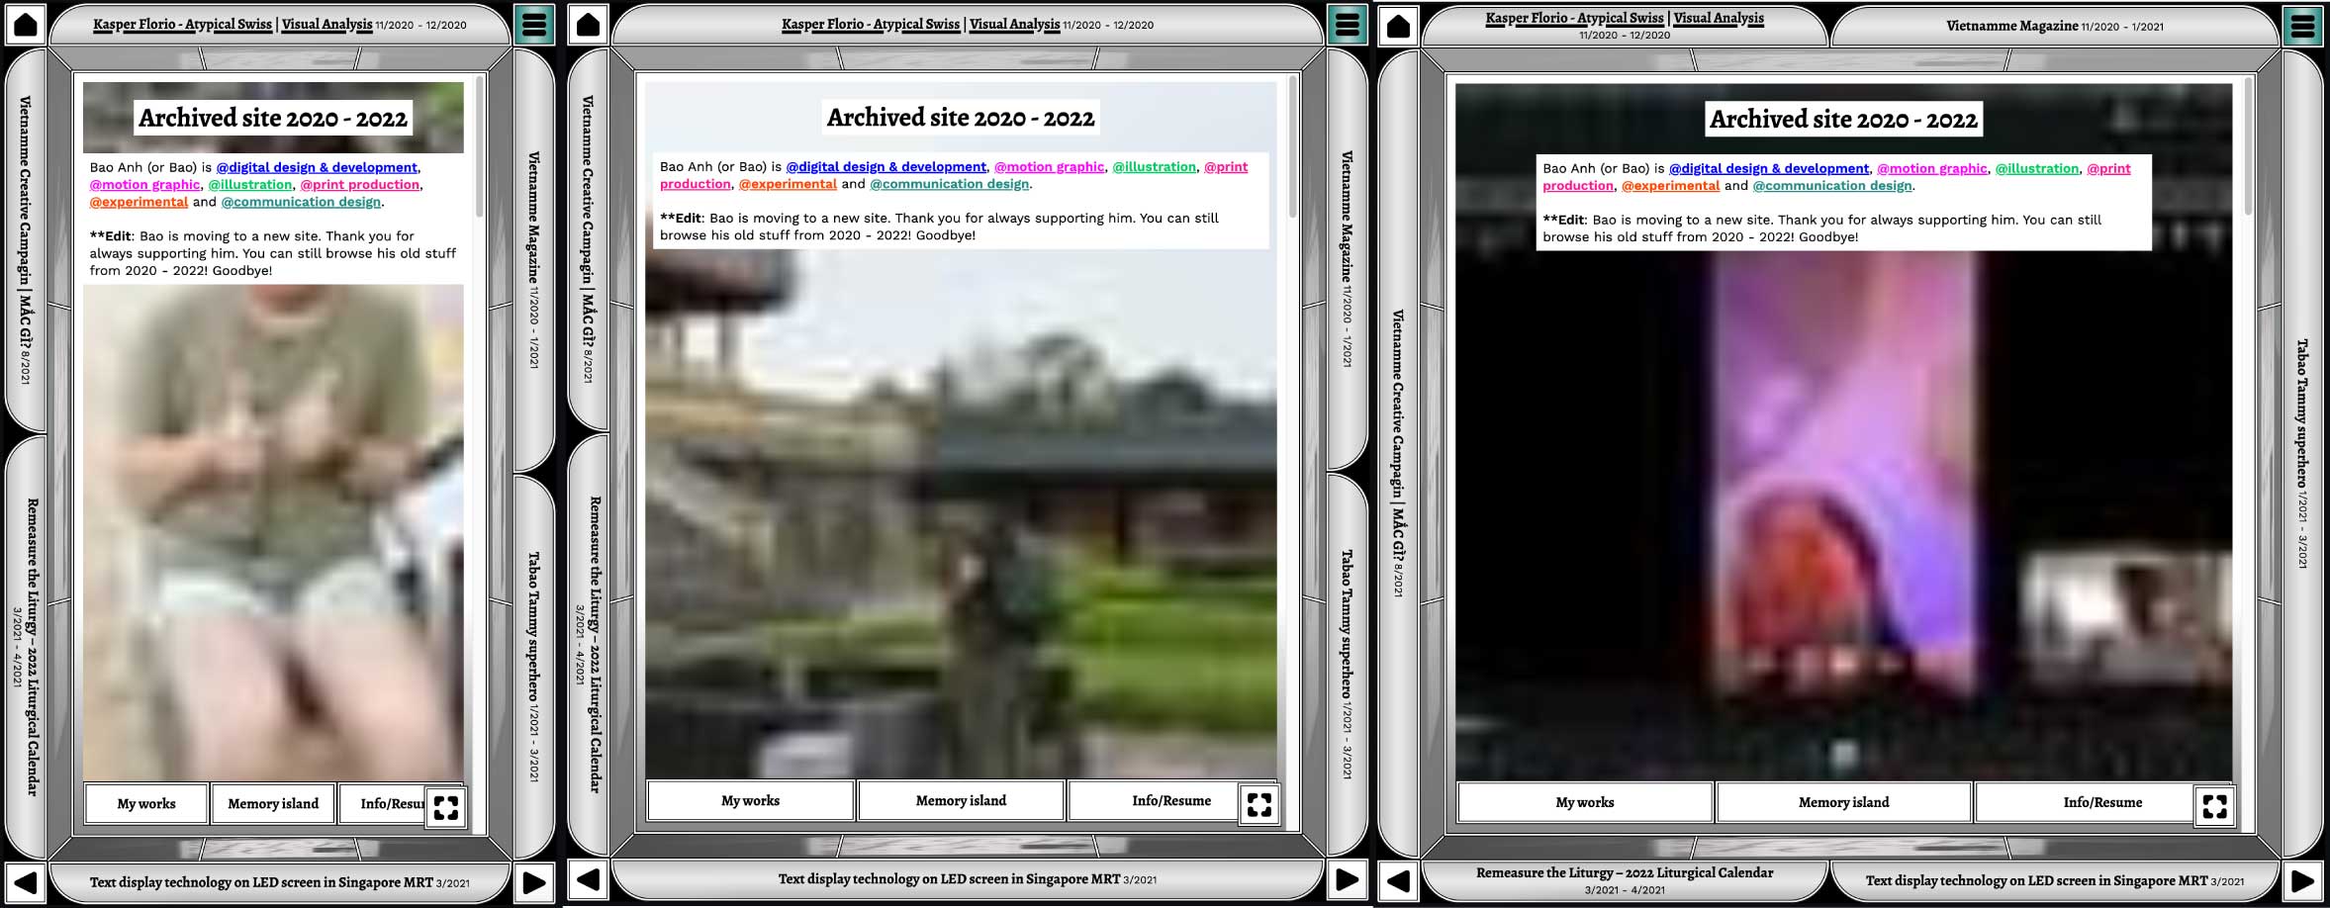Open the hamburger menu in the leftmost layout
The width and height of the screenshot is (2330, 908).
(x=534, y=25)
